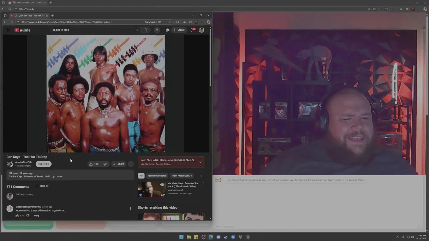Open YouTube notifications bell
Screen dimensions: 429x241
pyautogui.click(x=192, y=30)
